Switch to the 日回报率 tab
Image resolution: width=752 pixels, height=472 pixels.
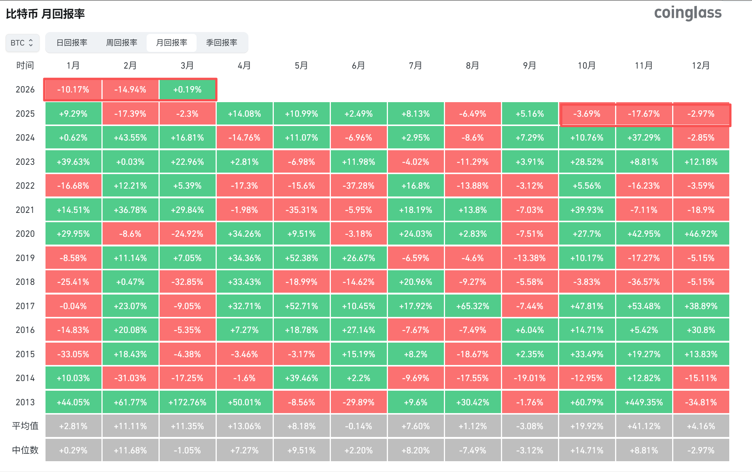(x=72, y=43)
